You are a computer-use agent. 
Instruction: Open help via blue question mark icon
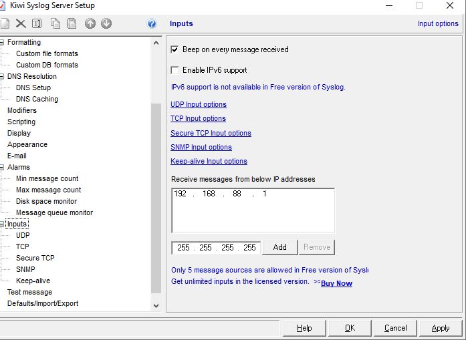(x=152, y=23)
